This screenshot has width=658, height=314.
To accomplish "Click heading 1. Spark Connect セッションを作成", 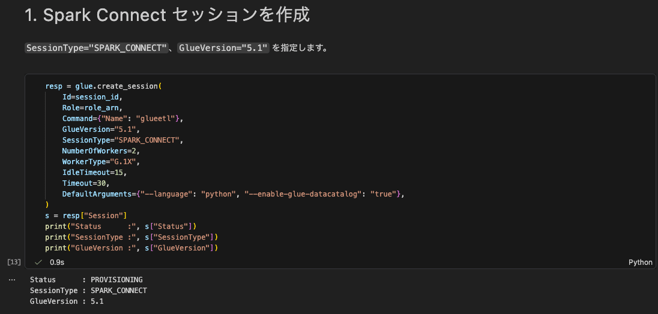I will coord(167,15).
